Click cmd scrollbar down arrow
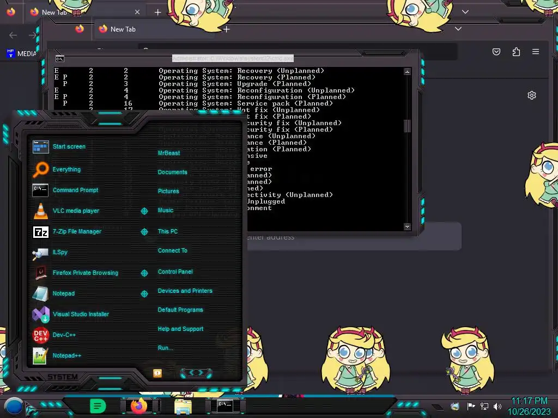The height and width of the screenshot is (418, 558). tap(407, 226)
